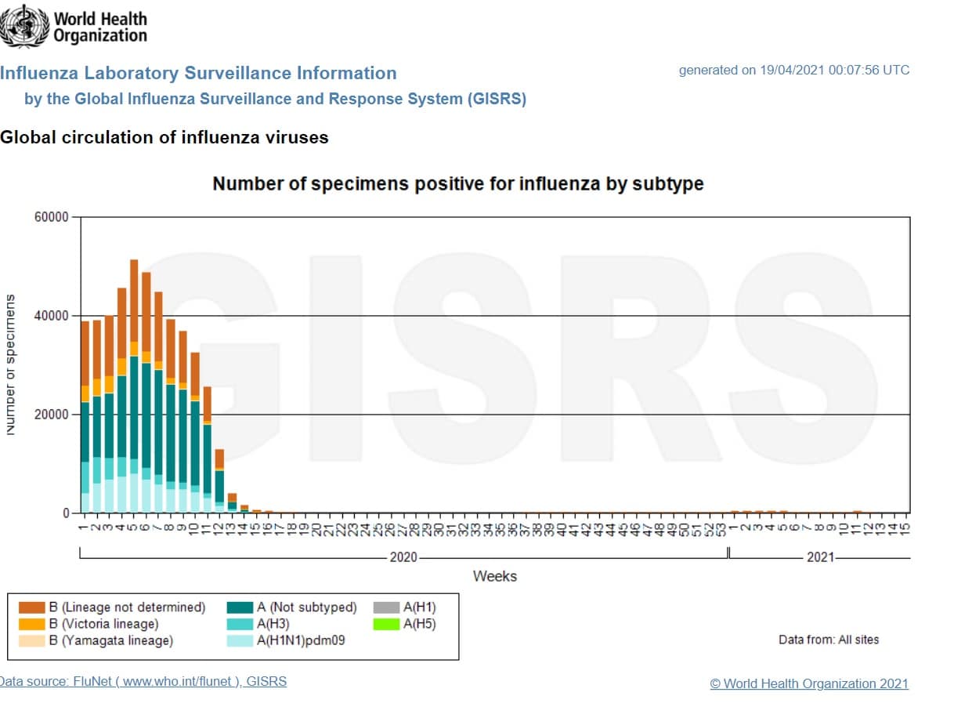The image size is (972, 714).
Task: Click the Weeks x-axis title
Action: click(x=494, y=576)
